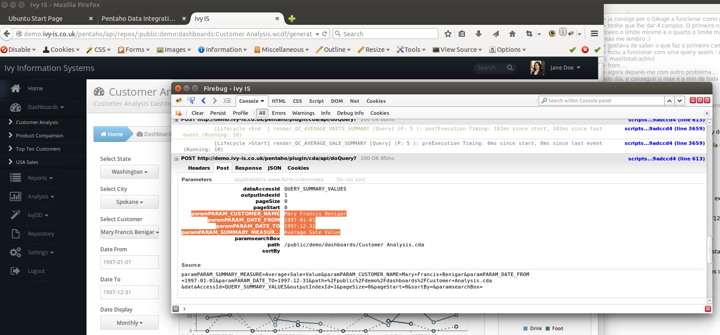
Task: Toggle Persist in Firebug console
Action: (x=218, y=113)
